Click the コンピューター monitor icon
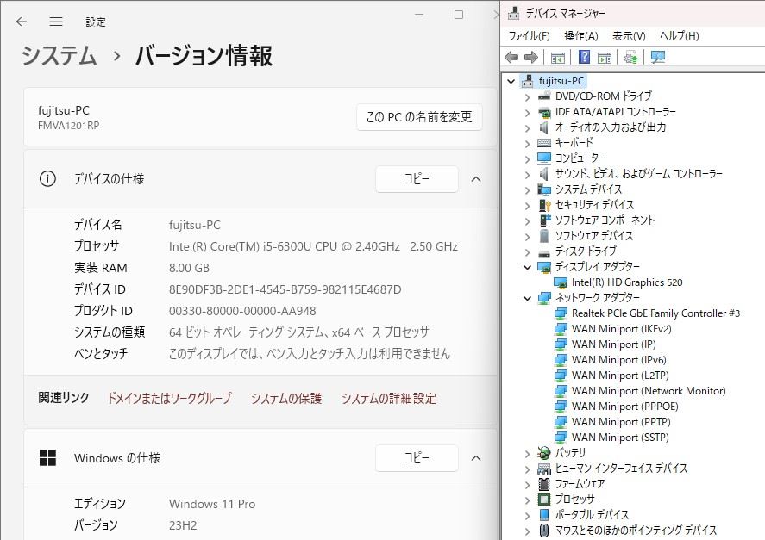 [x=544, y=158]
